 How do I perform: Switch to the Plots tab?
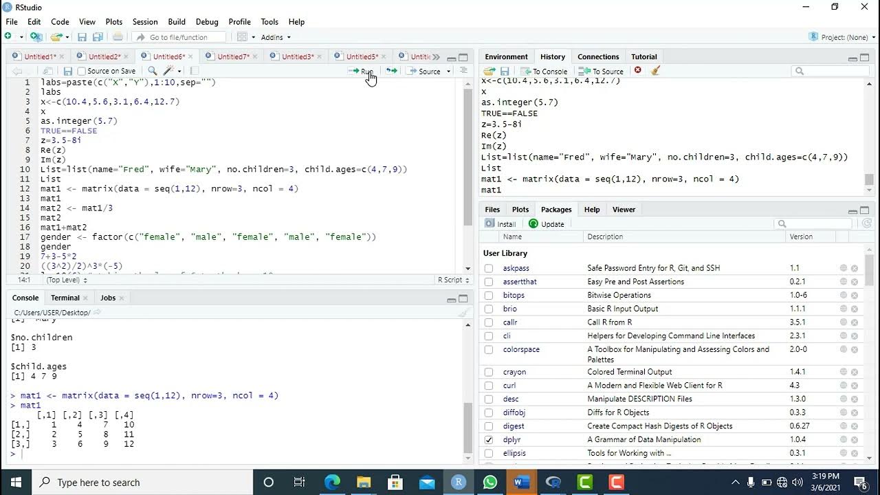520,210
